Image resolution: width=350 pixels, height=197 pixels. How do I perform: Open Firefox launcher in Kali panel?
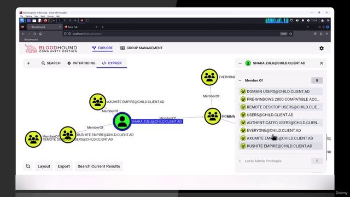pos(45,21)
